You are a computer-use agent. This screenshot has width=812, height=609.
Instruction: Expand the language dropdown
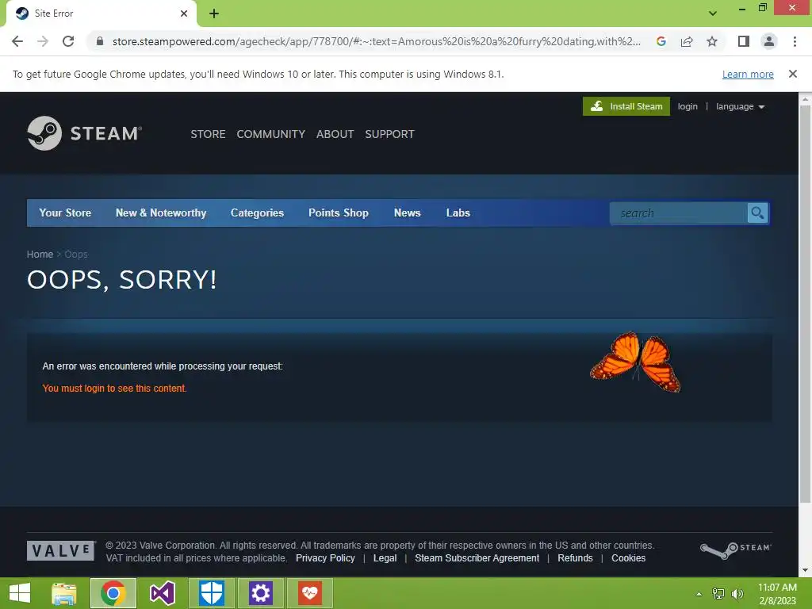[x=740, y=106]
